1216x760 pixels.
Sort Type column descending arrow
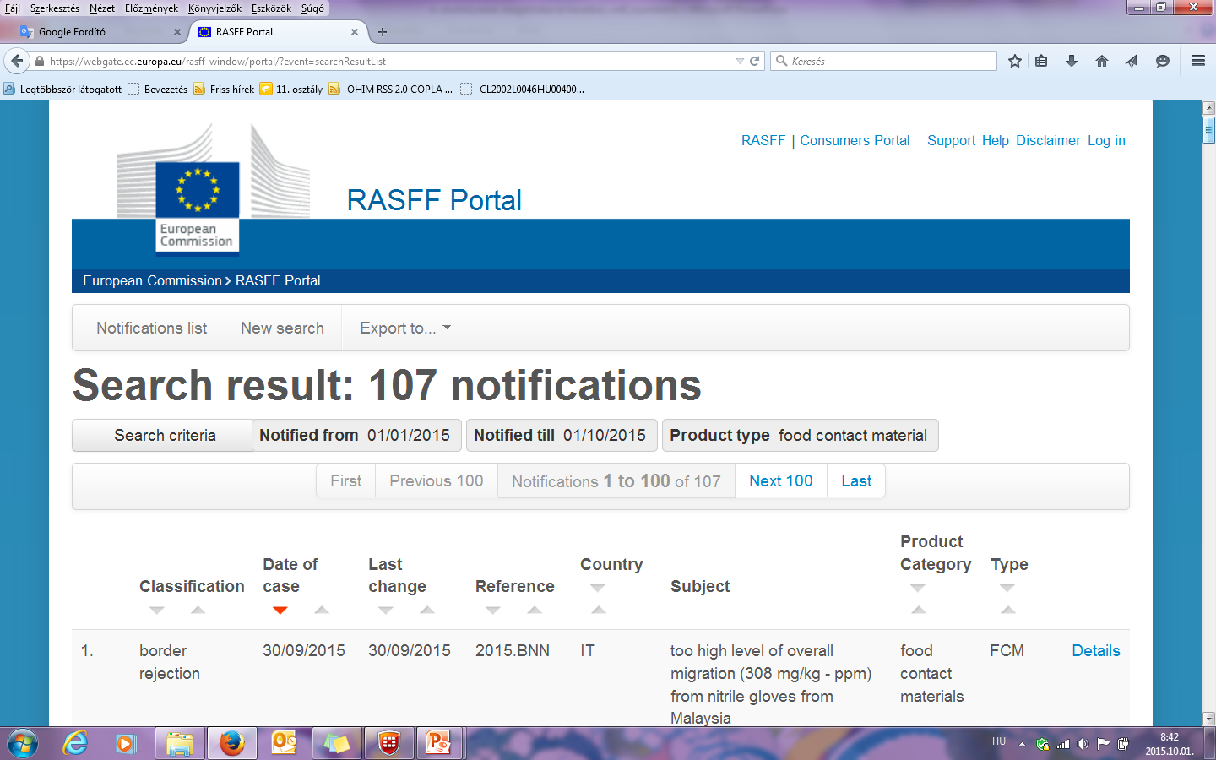pos(1007,588)
